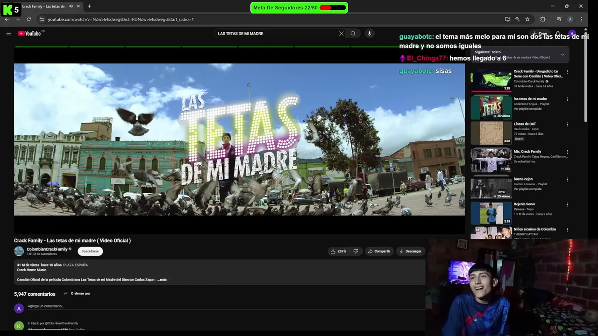Open Chrome three-dot menu

point(581,19)
